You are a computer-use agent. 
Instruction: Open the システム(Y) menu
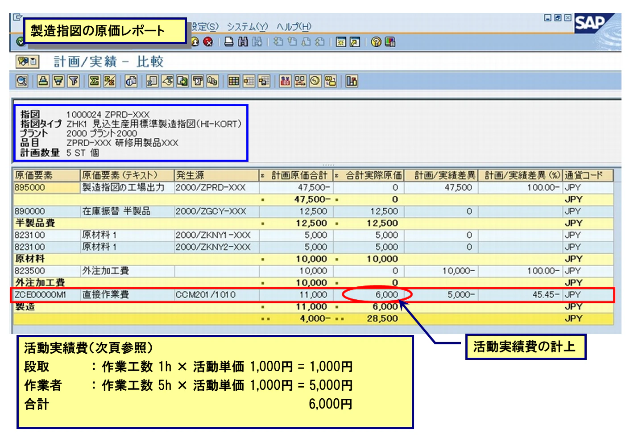tap(248, 27)
